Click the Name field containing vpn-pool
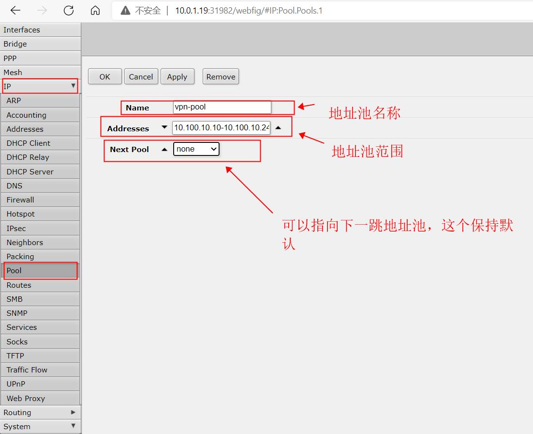The image size is (533, 434). tap(222, 107)
